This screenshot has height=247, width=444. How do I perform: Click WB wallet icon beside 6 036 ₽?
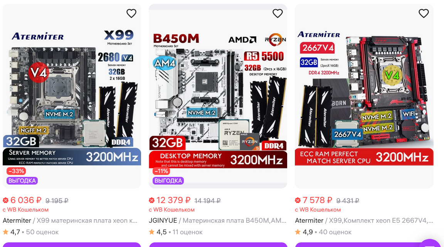tap(6, 200)
